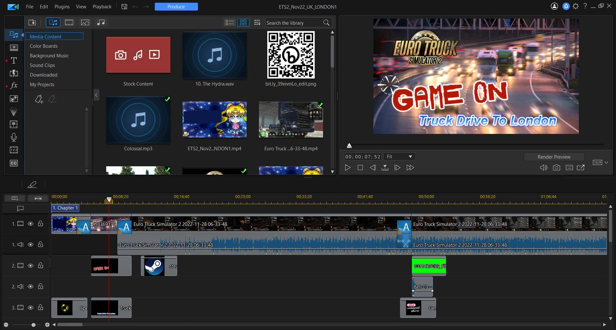616x330 pixels.
Task: Open the Fit zoom dropdown
Action: [399, 157]
